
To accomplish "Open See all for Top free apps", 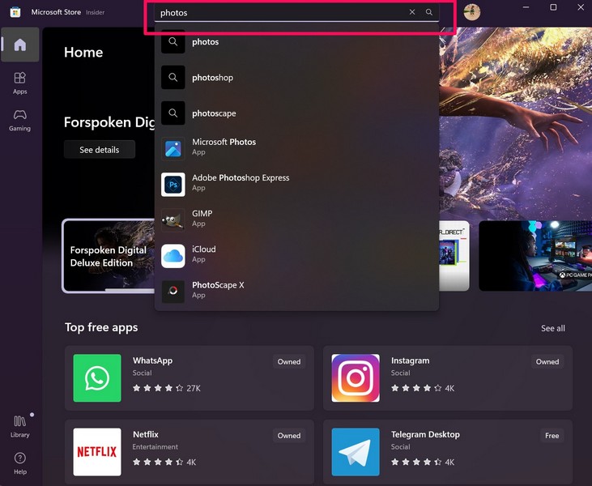I will tap(553, 328).
